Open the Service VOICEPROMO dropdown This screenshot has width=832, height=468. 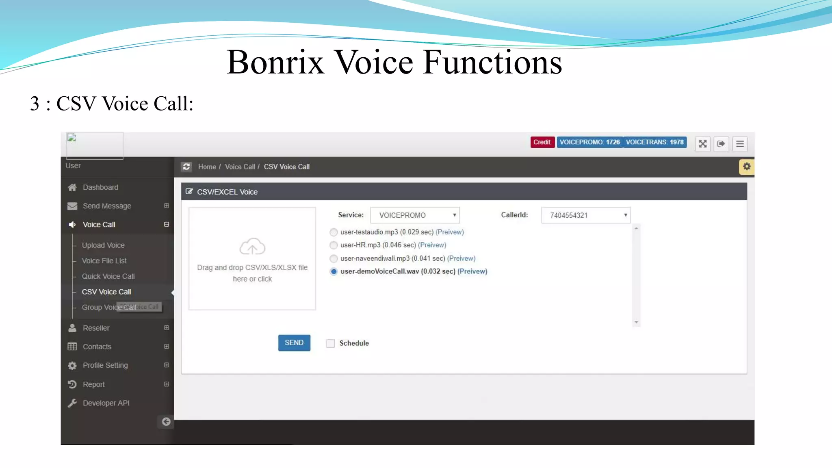pos(415,215)
